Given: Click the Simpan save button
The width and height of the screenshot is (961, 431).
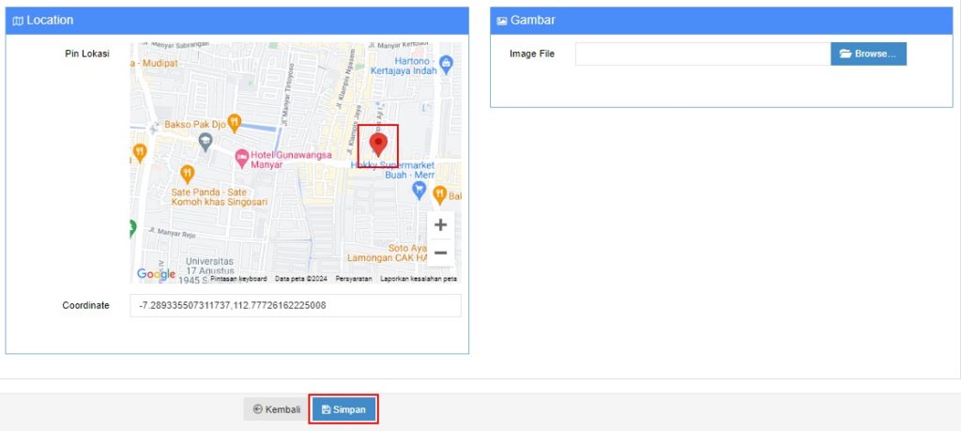Looking at the screenshot, I should click(x=343, y=409).
